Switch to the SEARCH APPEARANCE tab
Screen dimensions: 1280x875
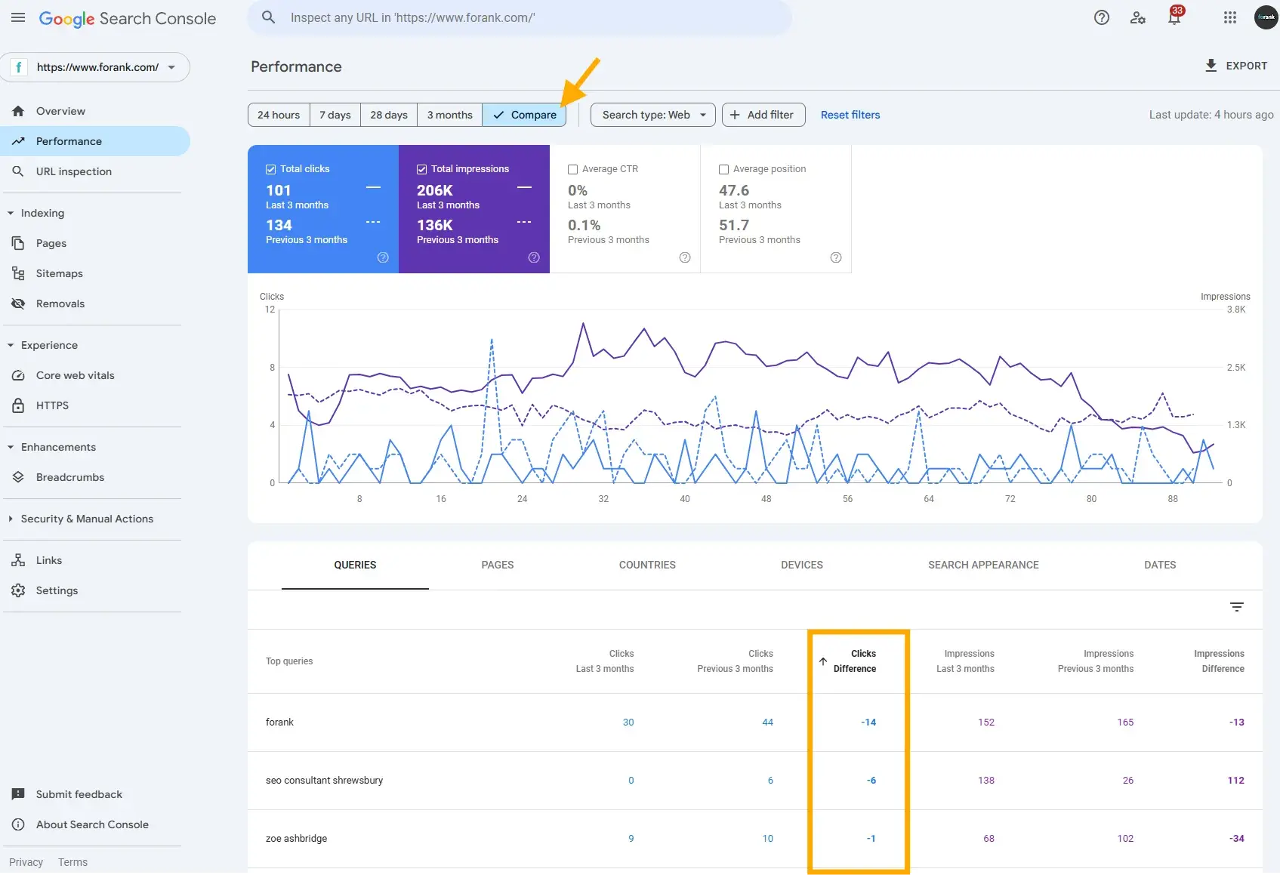tap(983, 565)
